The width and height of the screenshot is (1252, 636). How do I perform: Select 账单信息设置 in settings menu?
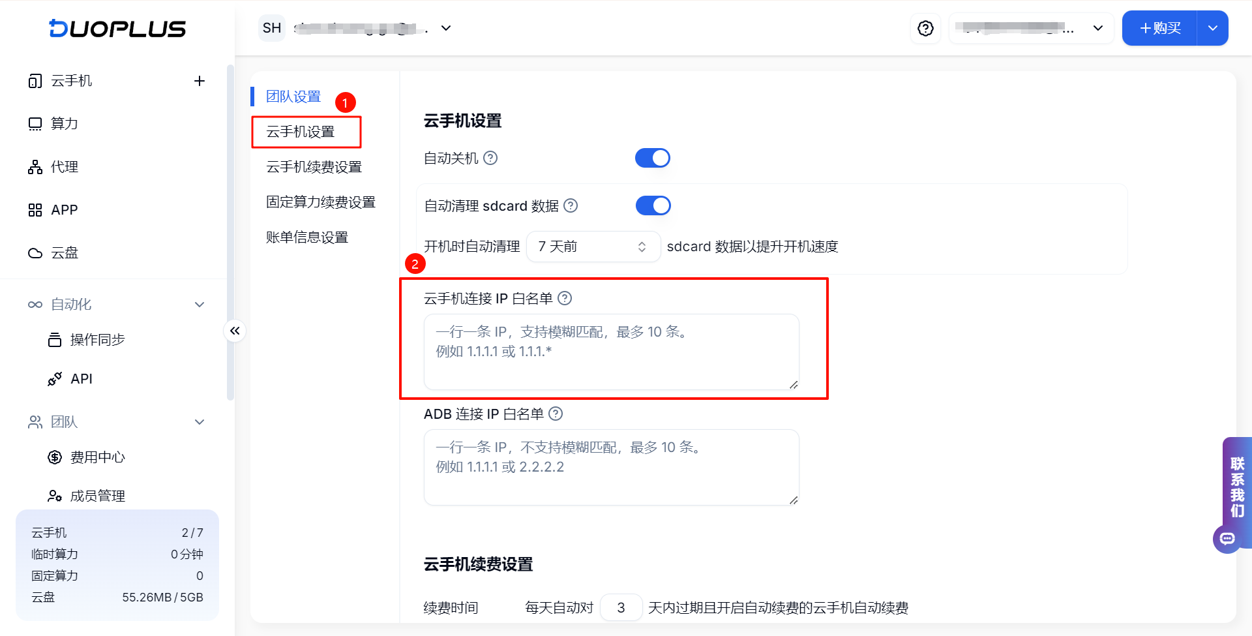tap(307, 237)
